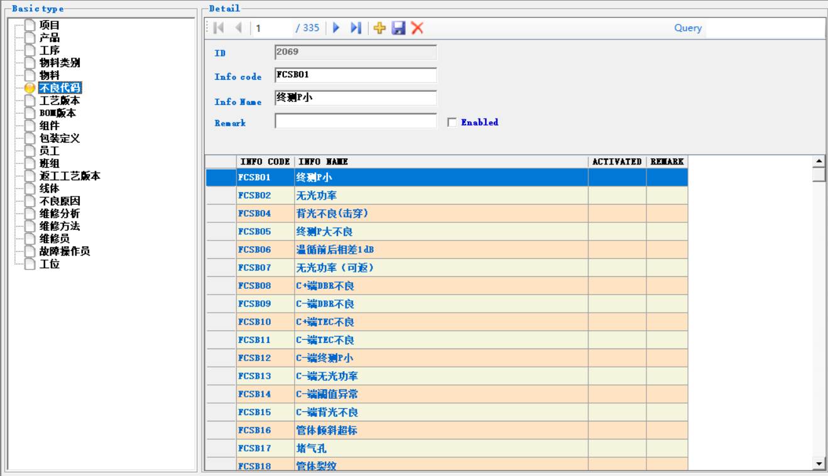Go to the next record
Image resolution: width=828 pixels, height=476 pixels.
point(336,28)
